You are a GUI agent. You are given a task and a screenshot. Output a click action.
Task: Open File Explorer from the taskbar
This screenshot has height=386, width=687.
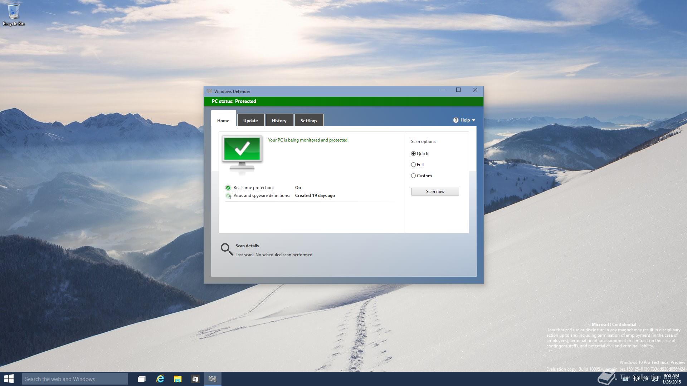coord(177,379)
